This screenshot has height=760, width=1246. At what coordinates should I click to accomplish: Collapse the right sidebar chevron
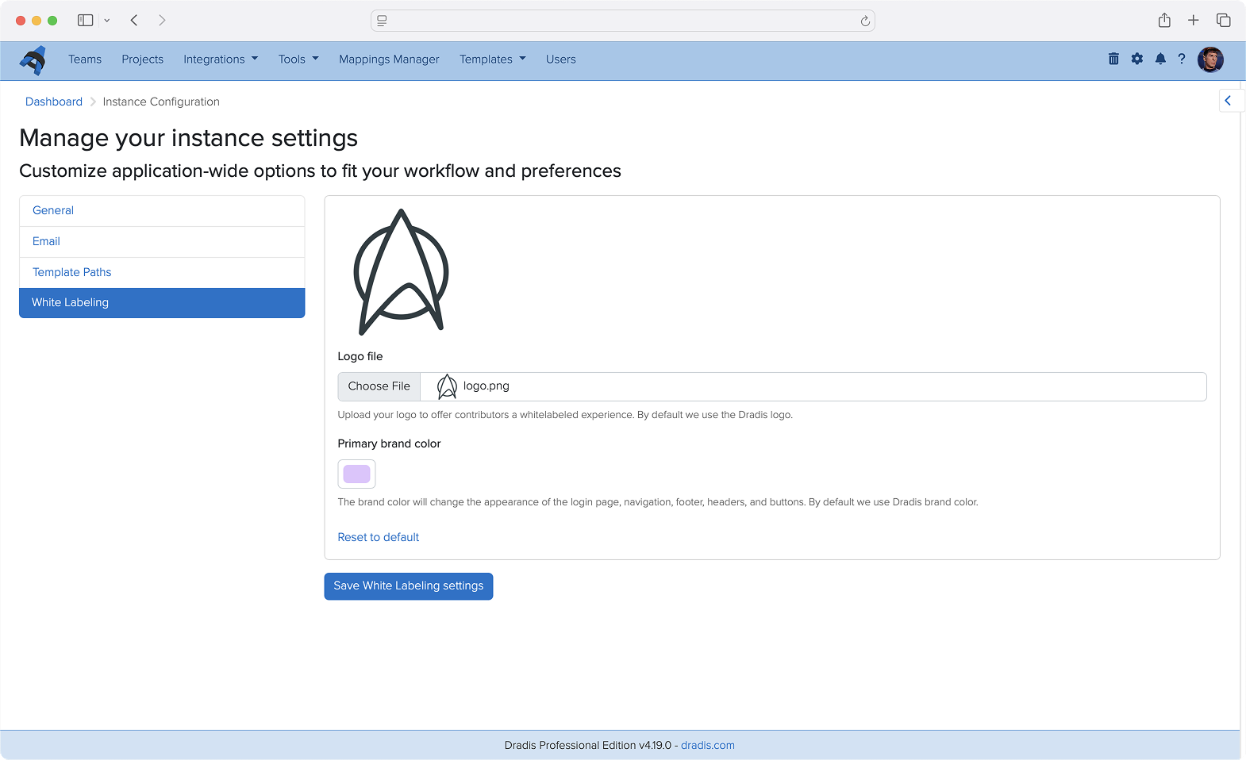(1228, 101)
